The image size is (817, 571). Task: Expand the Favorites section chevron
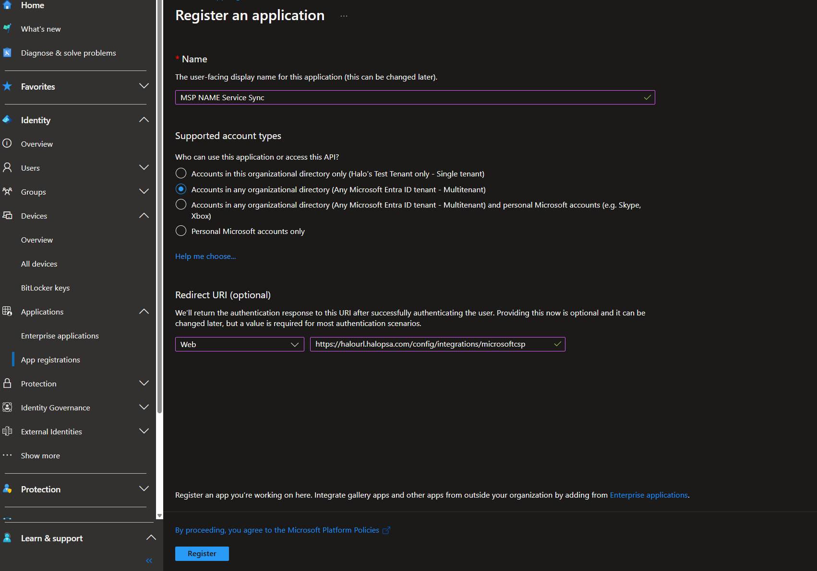pos(144,86)
